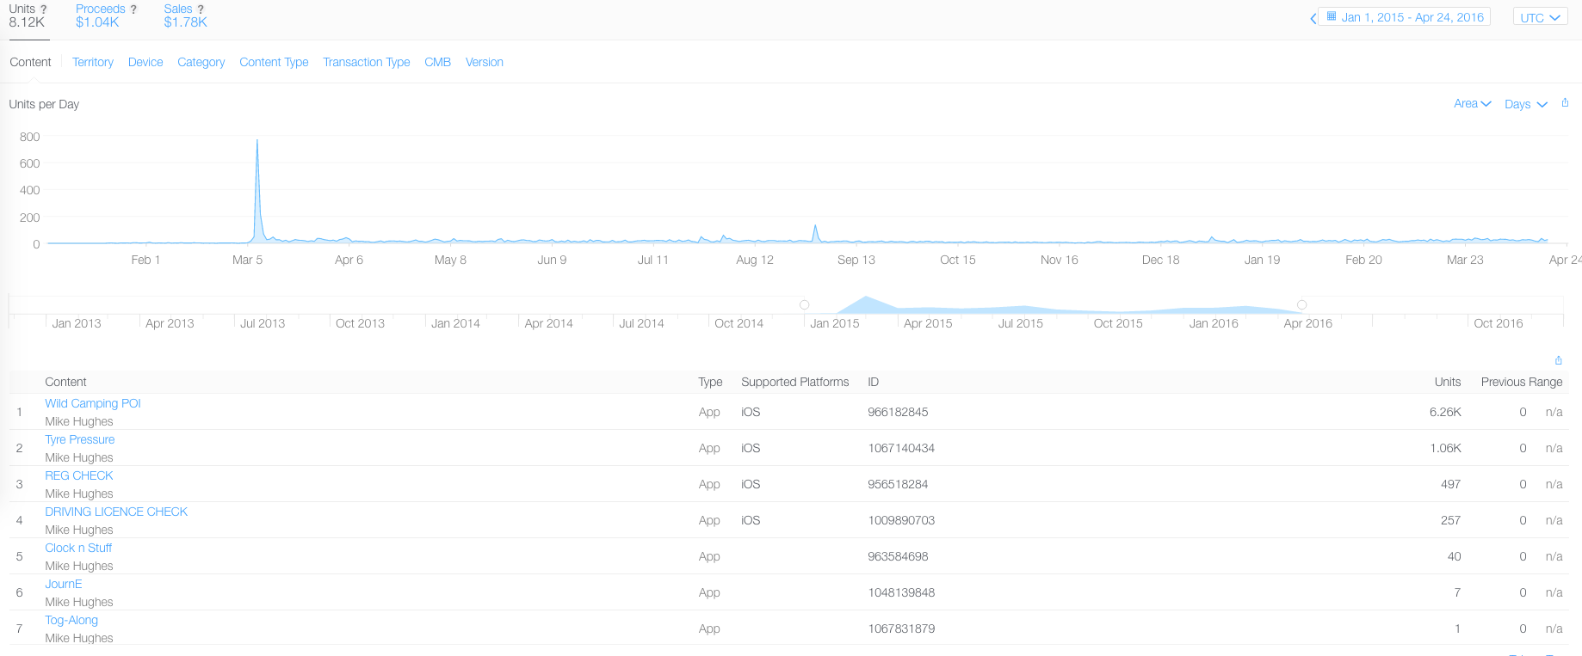Screen dimensions: 1582x656
Task: Switch to the Territory tab
Action: click(93, 62)
